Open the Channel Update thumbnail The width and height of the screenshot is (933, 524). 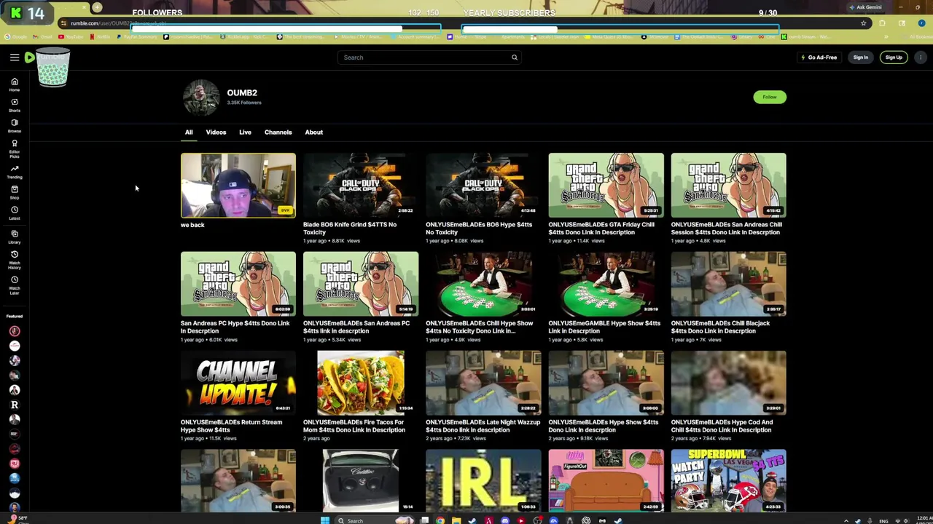point(238,383)
